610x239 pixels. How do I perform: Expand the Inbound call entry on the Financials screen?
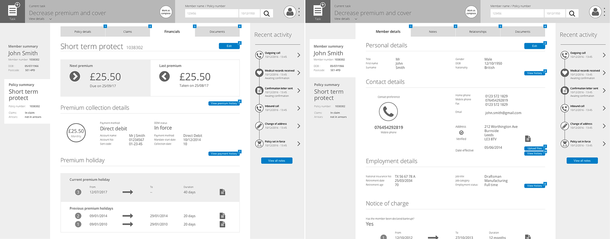point(299,108)
